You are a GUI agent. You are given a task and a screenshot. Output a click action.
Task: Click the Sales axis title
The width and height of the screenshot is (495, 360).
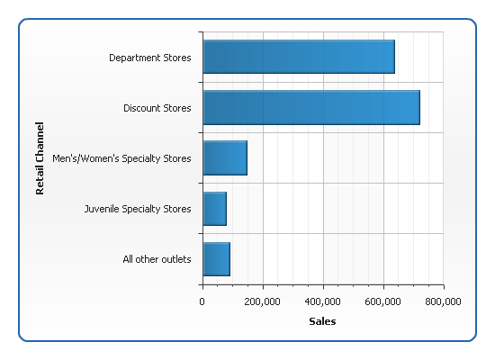point(322,321)
